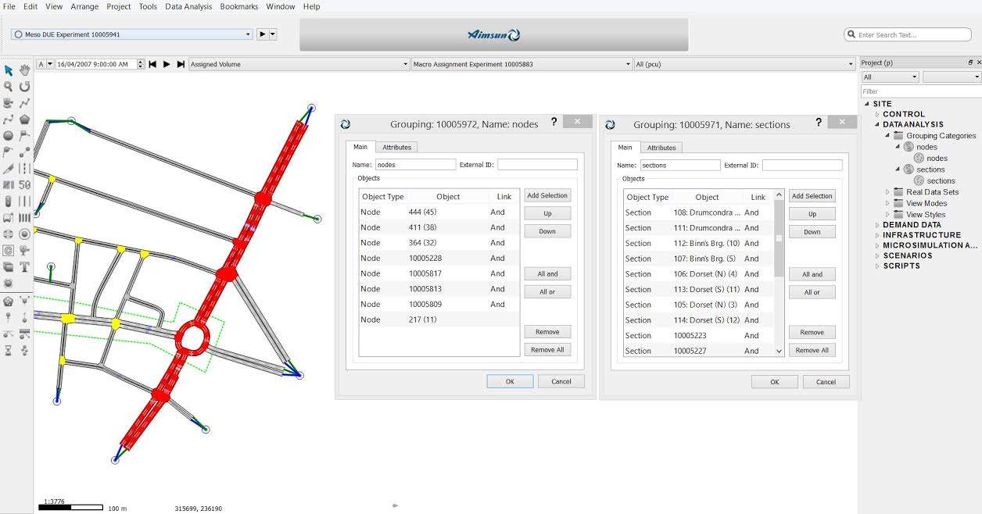This screenshot has height=514, width=982.
Task: Jump to the last time step
Action: (x=181, y=64)
